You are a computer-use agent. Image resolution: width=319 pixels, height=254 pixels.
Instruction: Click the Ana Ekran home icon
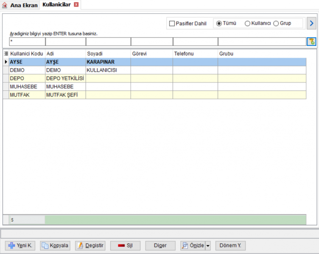(5, 5)
